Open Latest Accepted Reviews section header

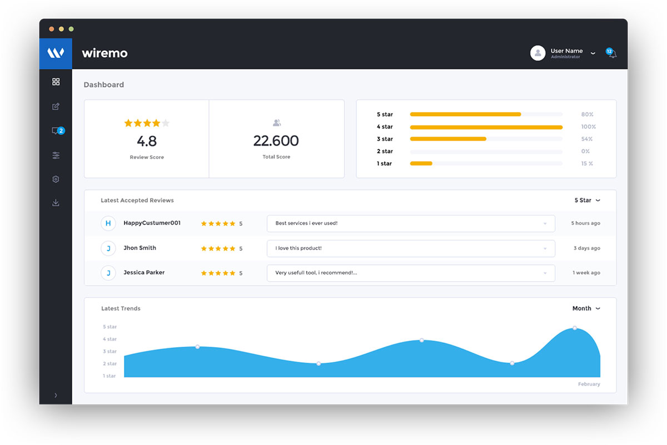tap(137, 200)
